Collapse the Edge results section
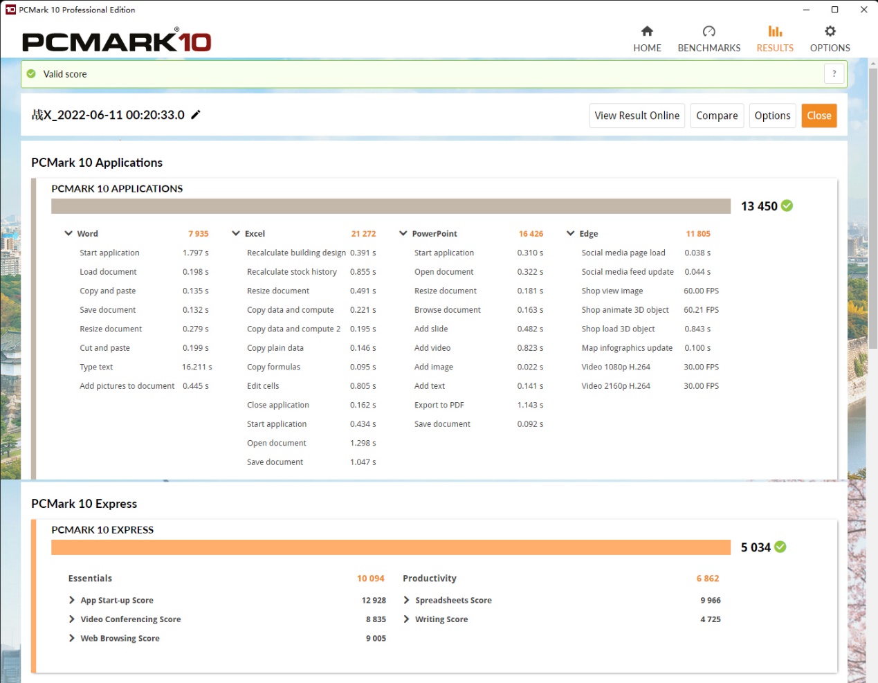Image resolution: width=878 pixels, height=683 pixels. pyautogui.click(x=571, y=234)
